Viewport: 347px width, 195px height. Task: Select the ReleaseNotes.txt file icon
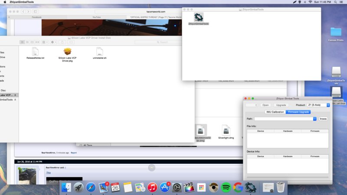[x=35, y=52]
